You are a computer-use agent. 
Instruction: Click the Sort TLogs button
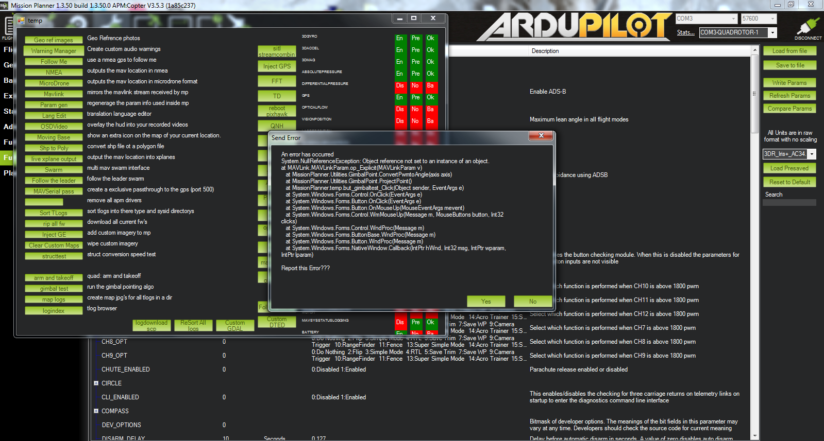[x=54, y=213]
